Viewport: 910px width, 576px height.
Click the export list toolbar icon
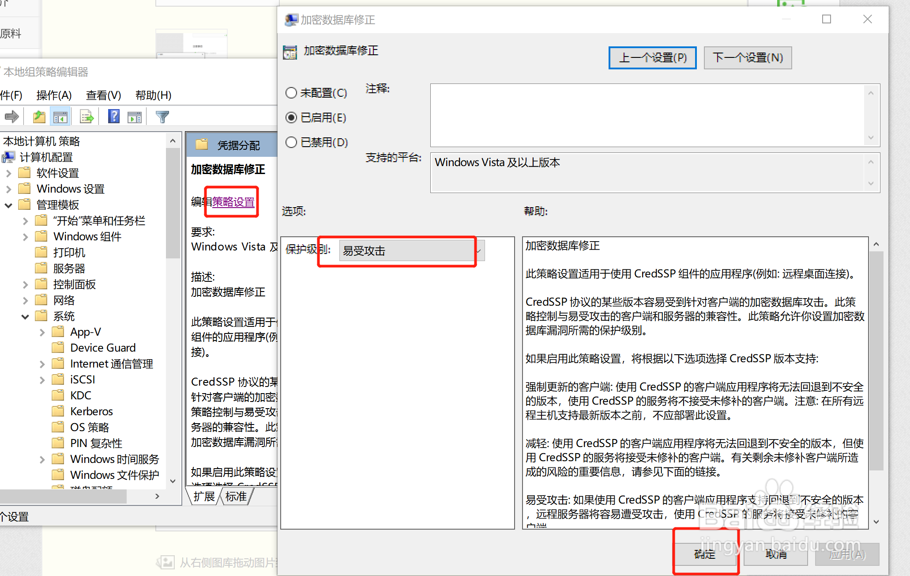pyautogui.click(x=86, y=117)
